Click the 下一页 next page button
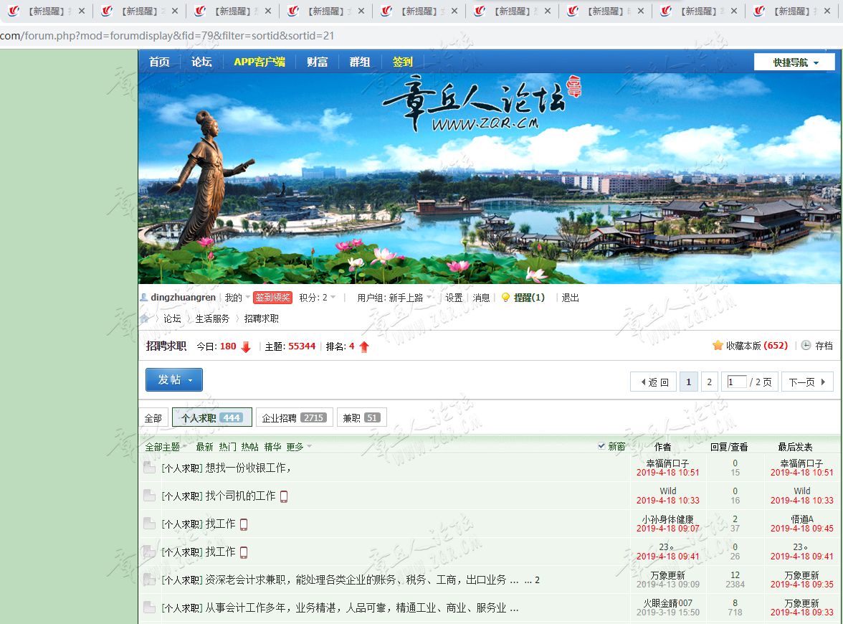843x624 pixels. point(807,382)
